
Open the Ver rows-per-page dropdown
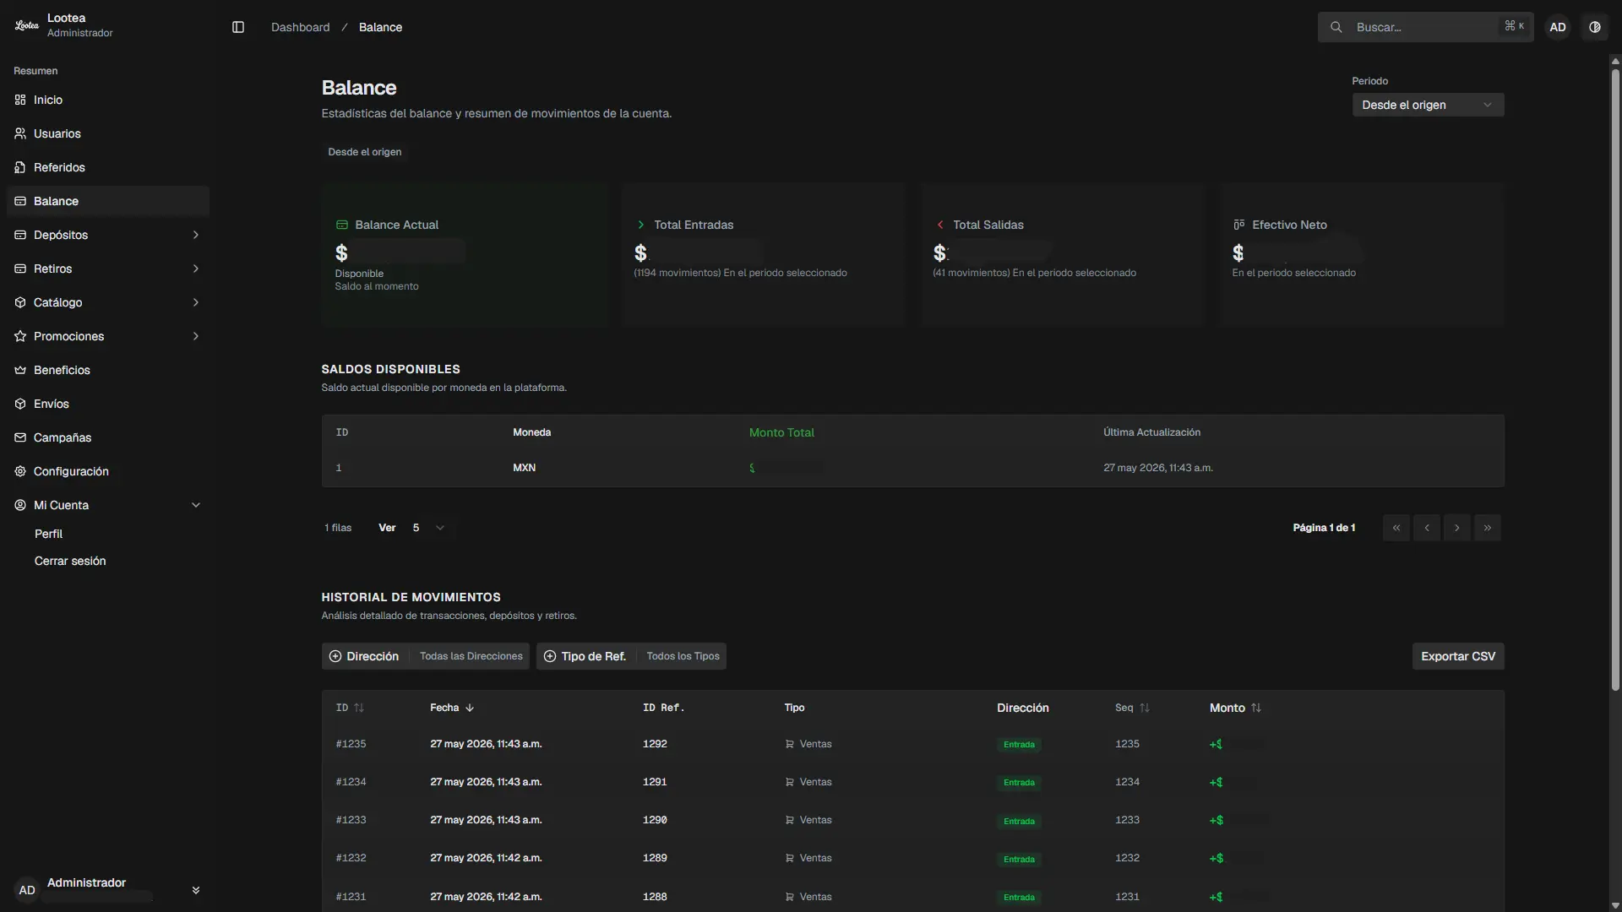(428, 528)
